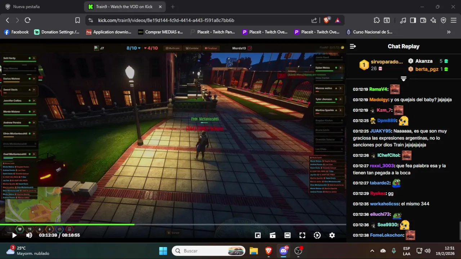Open the browser hamburger menu
461x259 pixels.
[453, 21]
